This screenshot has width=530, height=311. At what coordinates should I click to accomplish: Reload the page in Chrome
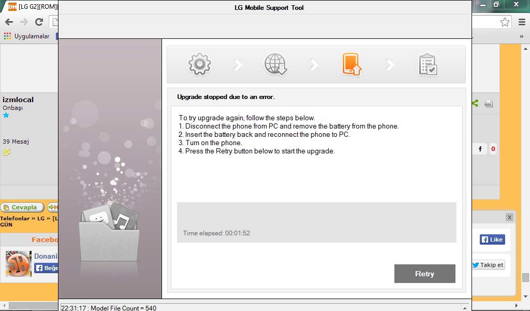[x=39, y=22]
